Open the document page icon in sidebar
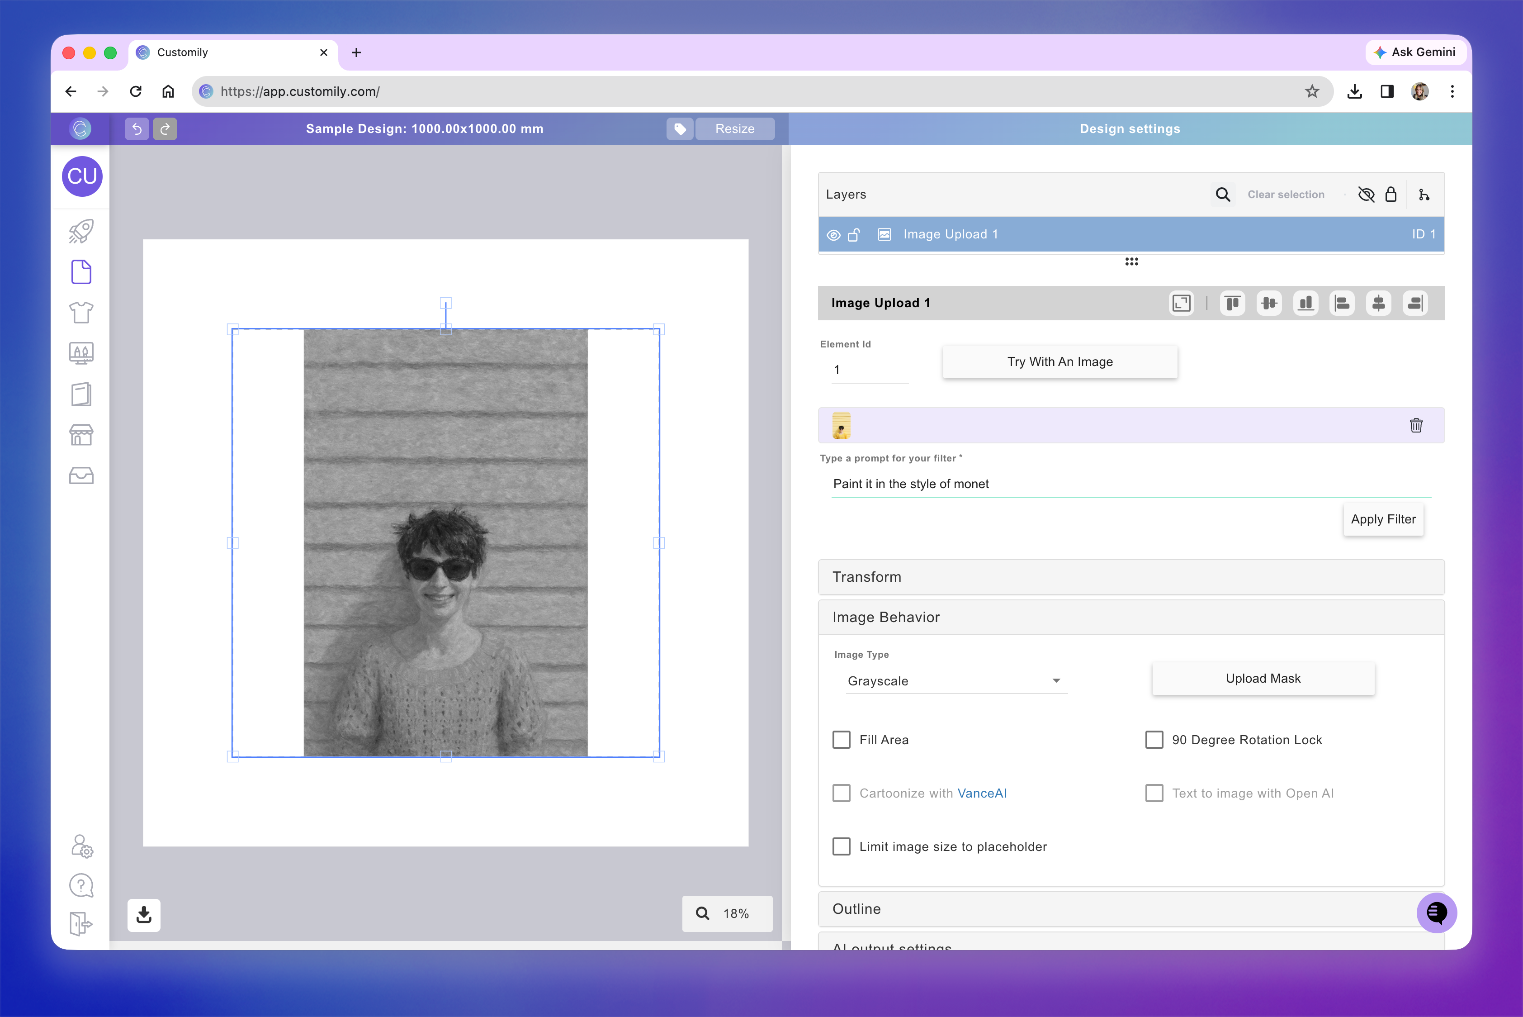Screen dimensions: 1523x1017 click(x=81, y=272)
